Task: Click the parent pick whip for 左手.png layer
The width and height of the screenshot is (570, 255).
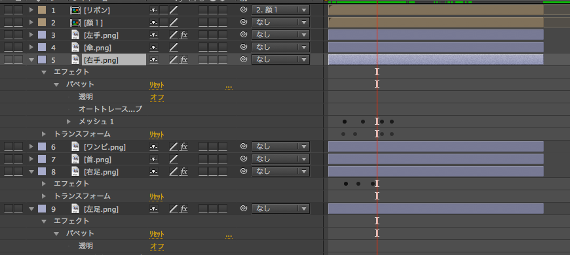Action: [x=244, y=35]
